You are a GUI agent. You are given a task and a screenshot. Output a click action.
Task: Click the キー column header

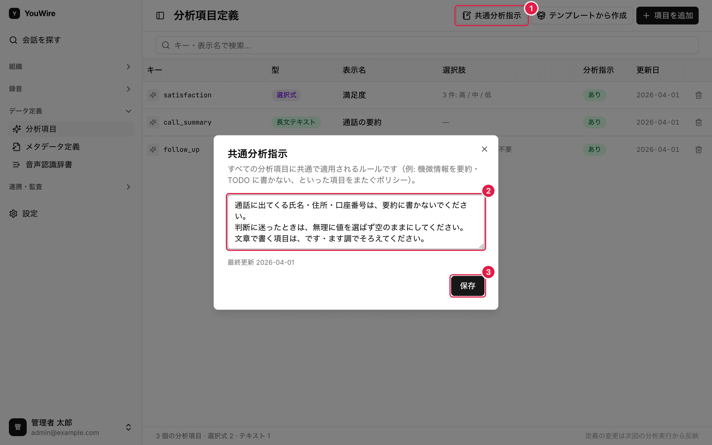154,70
